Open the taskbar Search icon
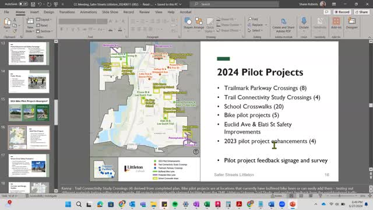This screenshot has height=210, width=373. [x=79, y=204]
